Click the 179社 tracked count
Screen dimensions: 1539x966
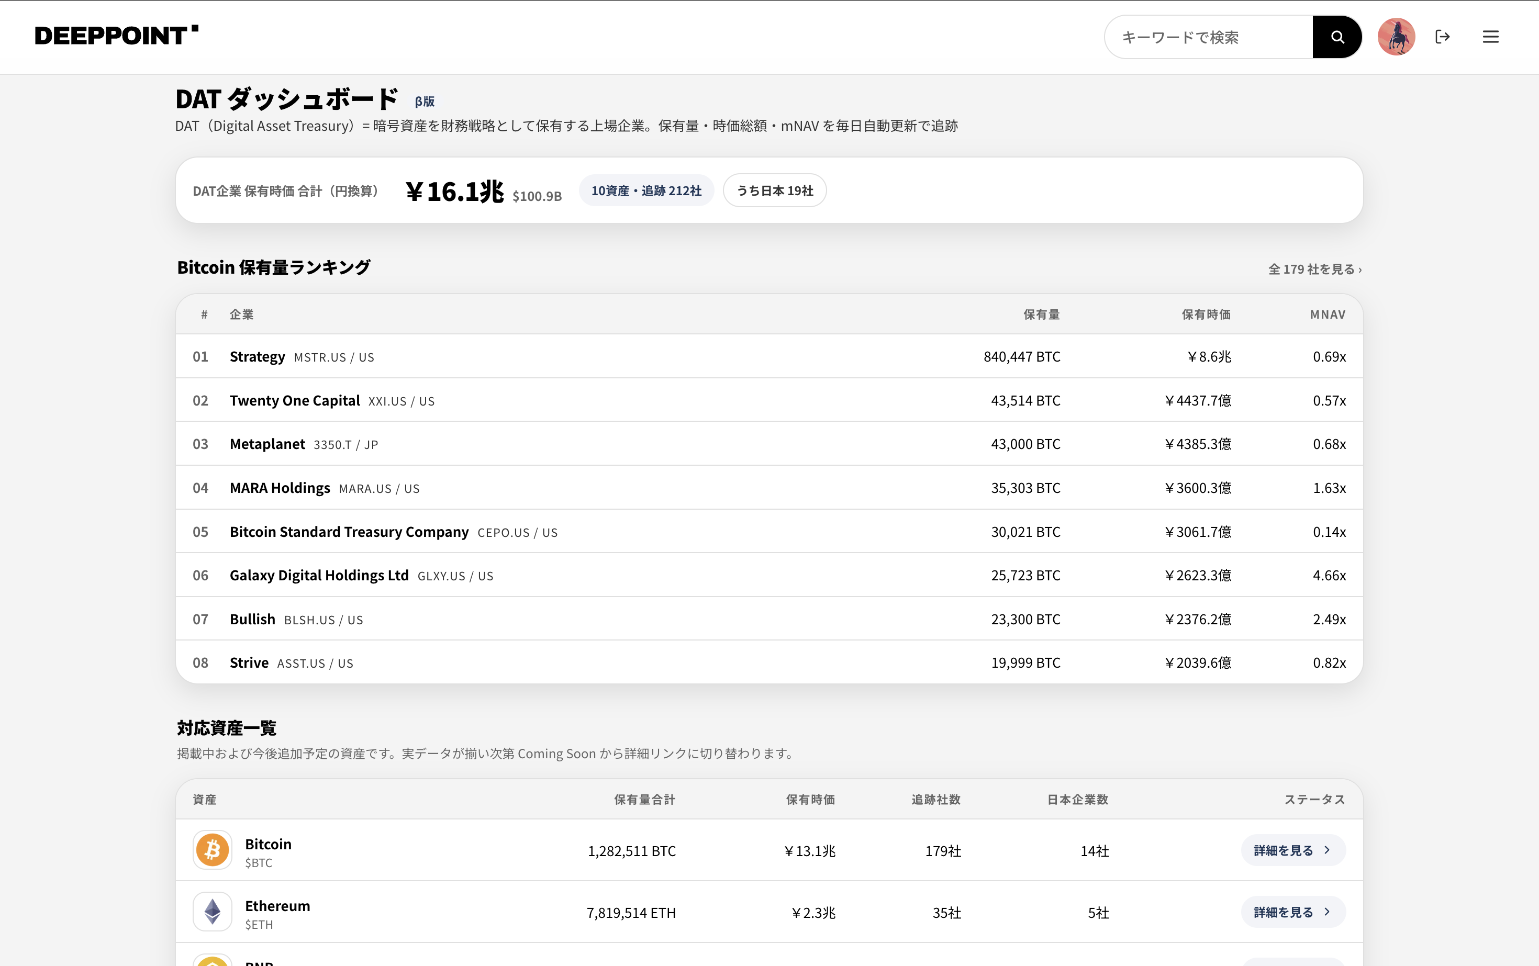tap(943, 851)
